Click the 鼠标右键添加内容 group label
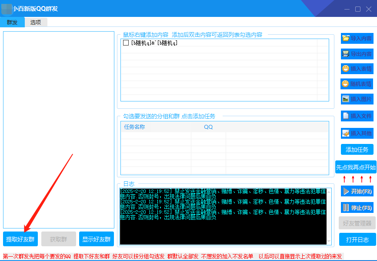 (x=193, y=35)
